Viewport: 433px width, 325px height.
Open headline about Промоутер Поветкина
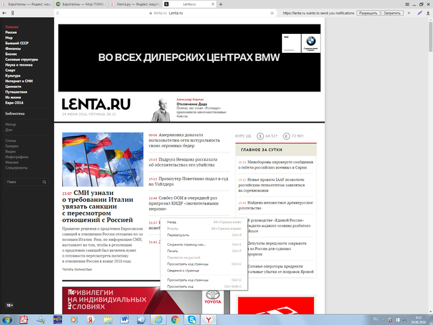[x=189, y=181]
